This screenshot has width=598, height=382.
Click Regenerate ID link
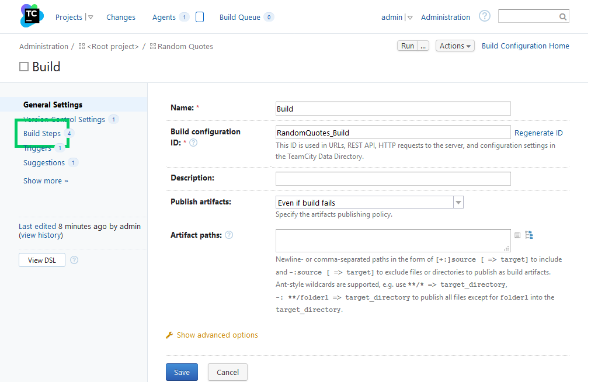tap(538, 133)
